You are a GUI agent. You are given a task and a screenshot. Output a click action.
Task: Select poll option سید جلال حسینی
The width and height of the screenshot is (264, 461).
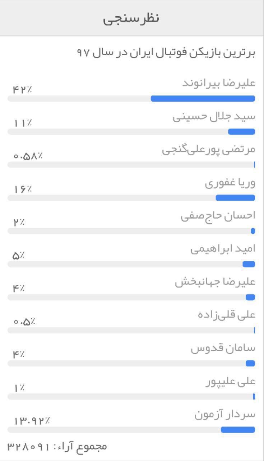click(x=214, y=117)
